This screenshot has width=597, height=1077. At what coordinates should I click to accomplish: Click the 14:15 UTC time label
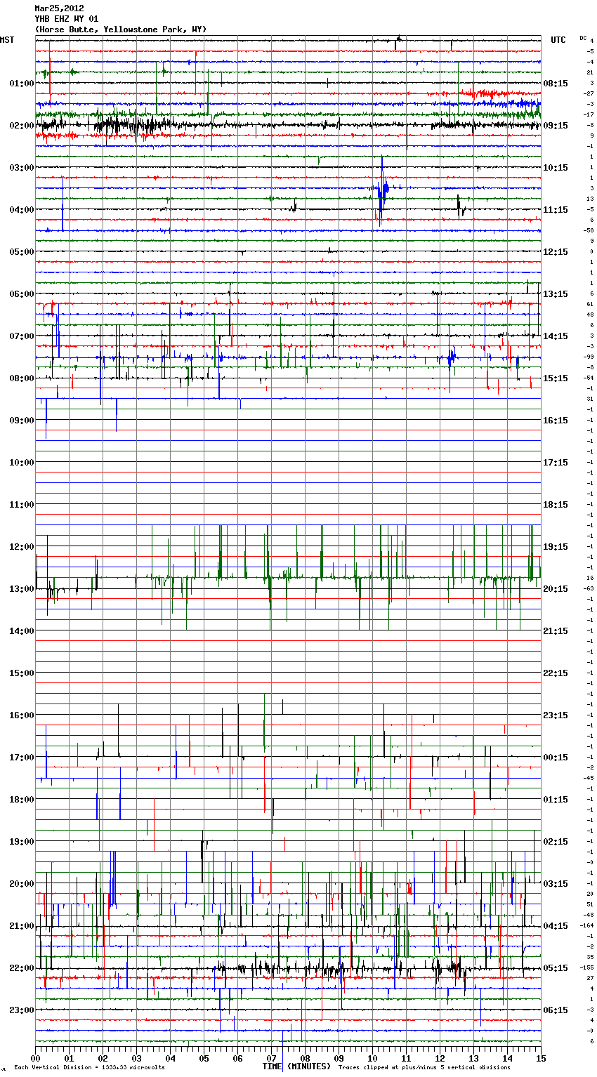(x=556, y=336)
